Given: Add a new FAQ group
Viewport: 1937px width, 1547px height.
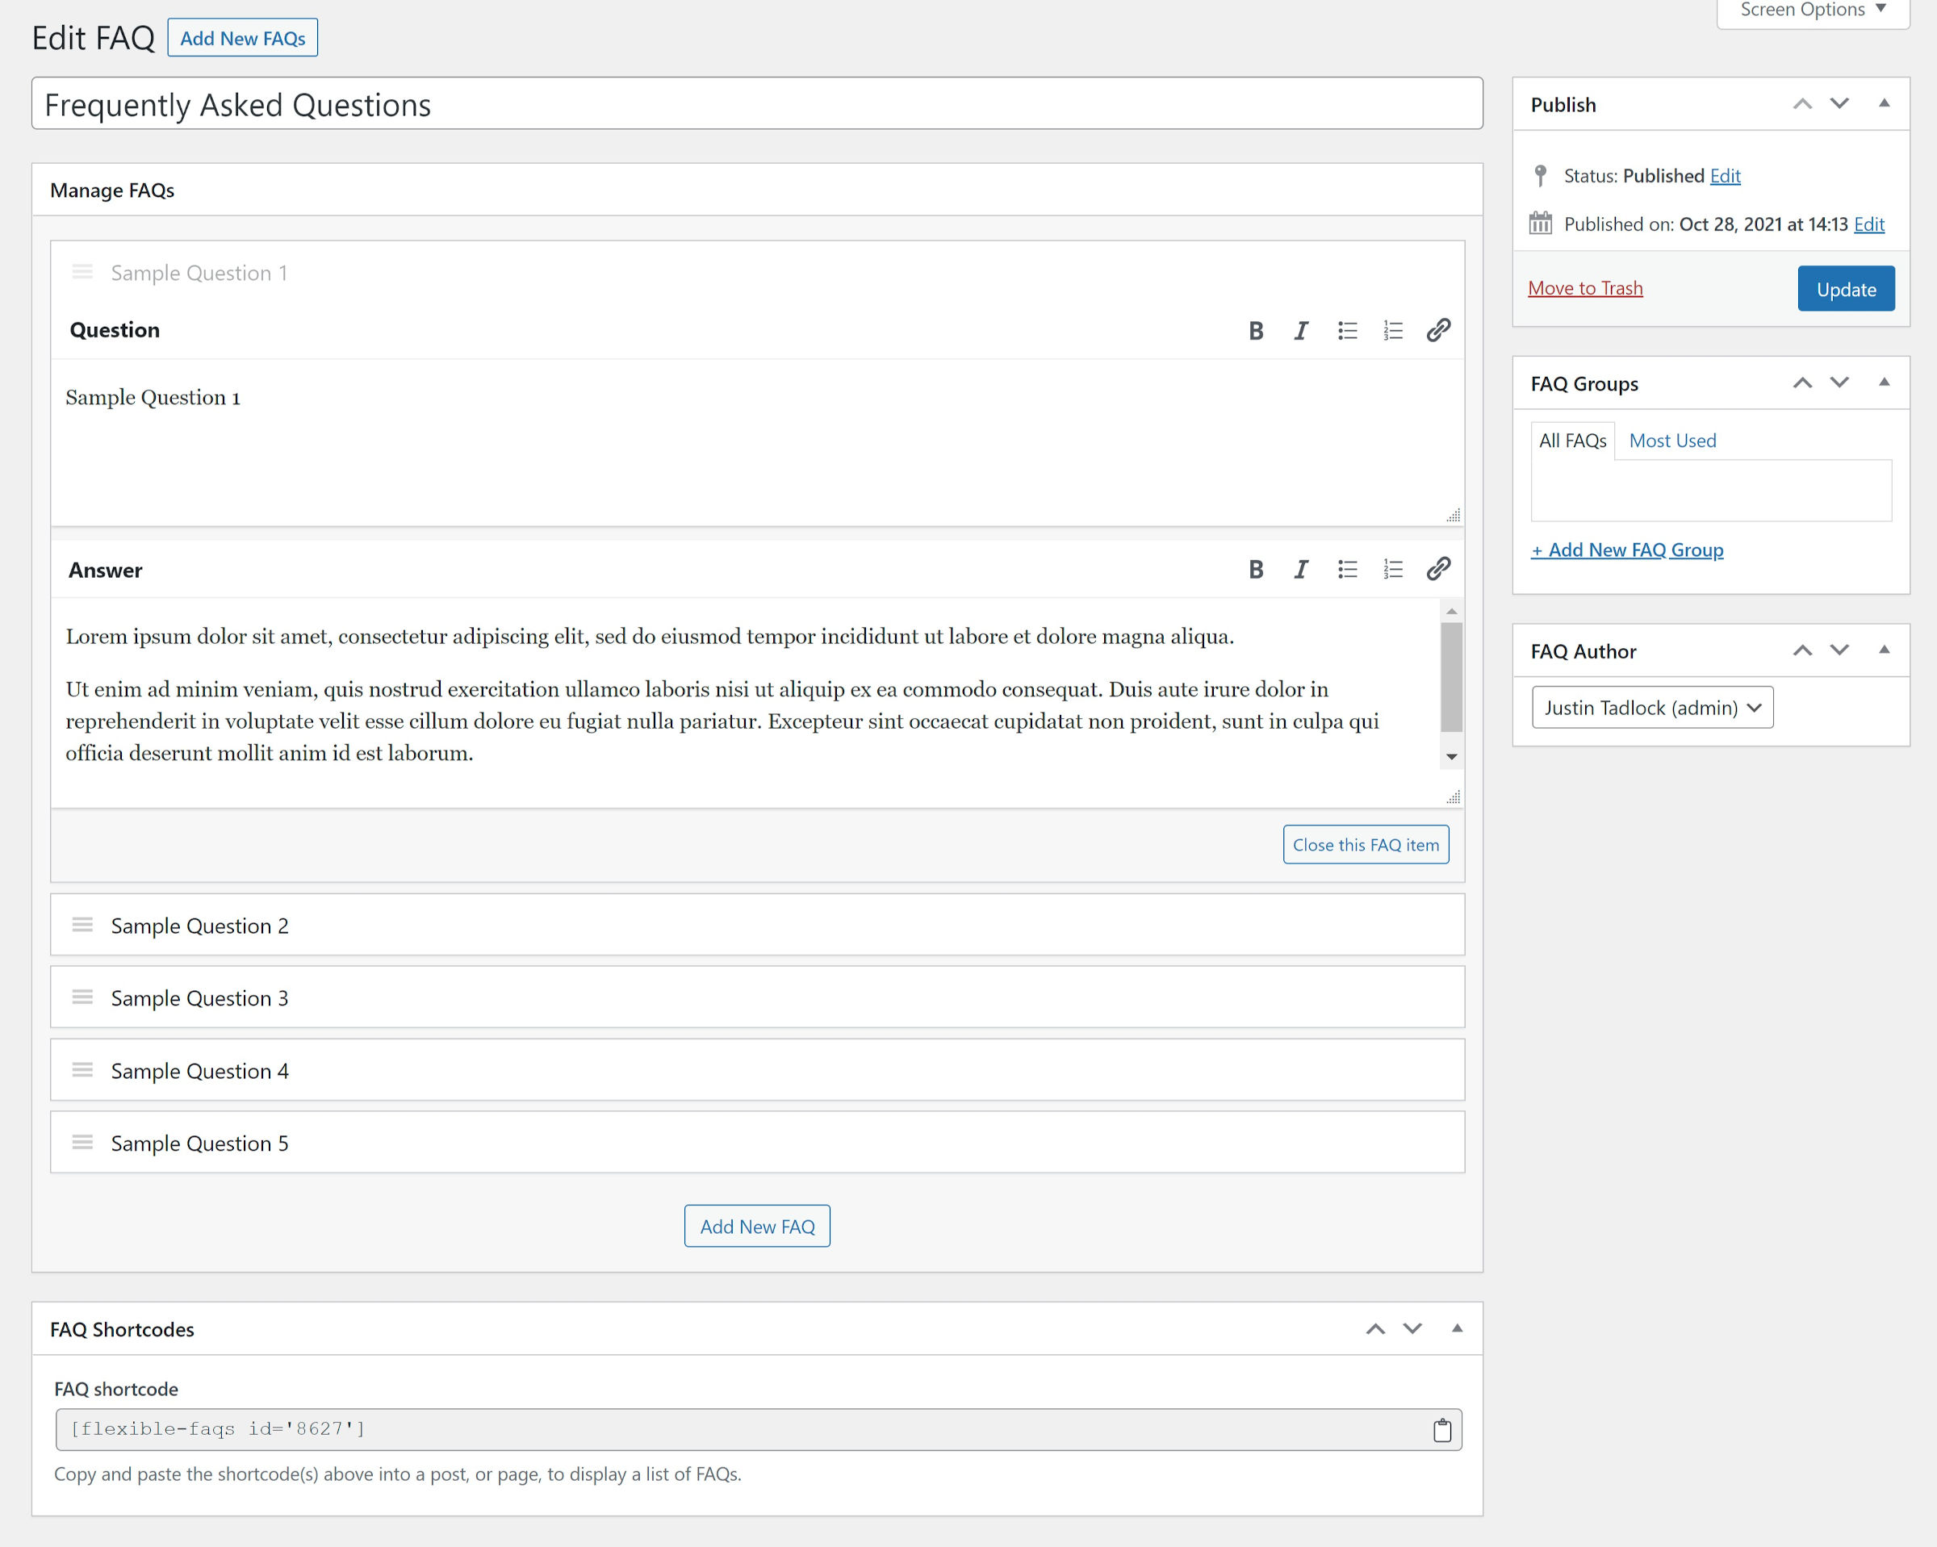Looking at the screenshot, I should (x=1627, y=549).
